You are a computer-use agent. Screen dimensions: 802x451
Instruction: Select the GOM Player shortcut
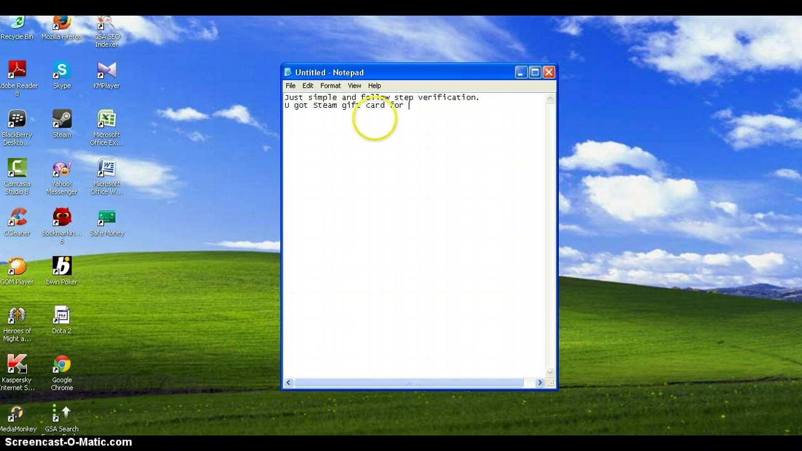coord(17,271)
